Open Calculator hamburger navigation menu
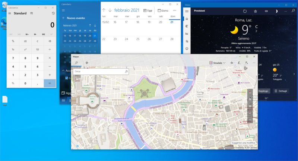Image resolution: width=298 pixels, height=161 pixels. pos(10,13)
